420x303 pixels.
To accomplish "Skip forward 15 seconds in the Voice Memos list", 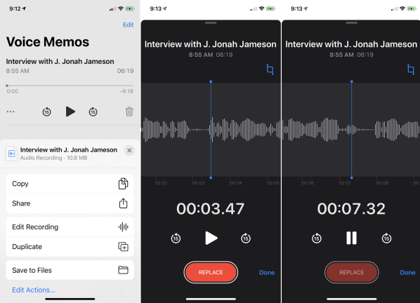I will coord(93,112).
